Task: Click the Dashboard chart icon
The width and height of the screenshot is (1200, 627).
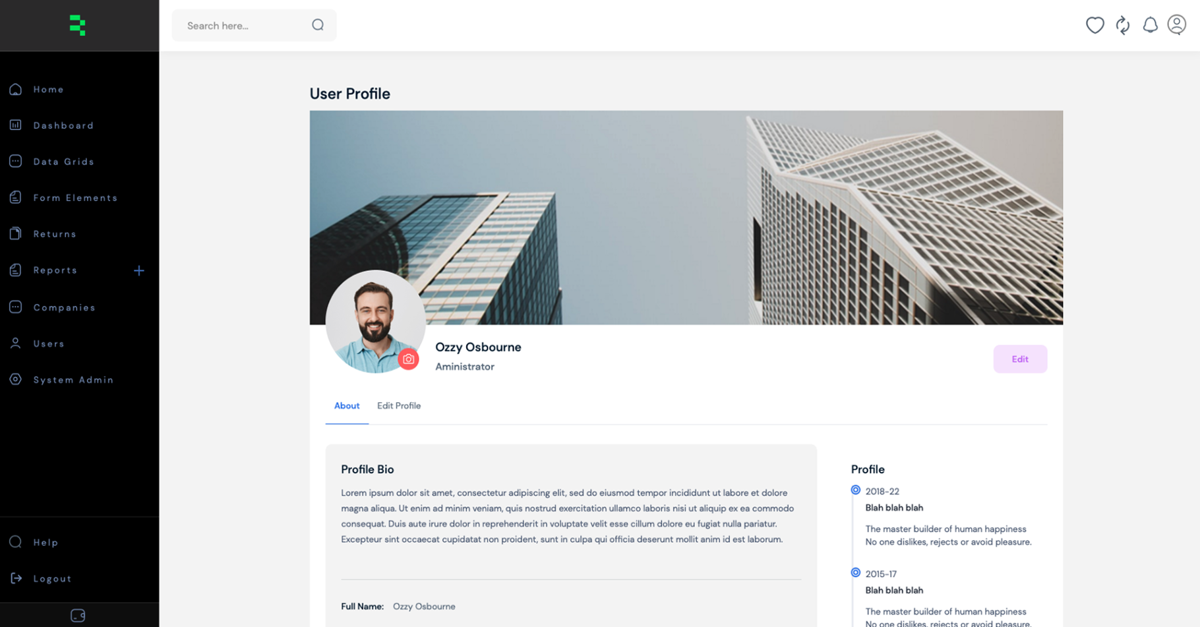Action: click(x=16, y=125)
